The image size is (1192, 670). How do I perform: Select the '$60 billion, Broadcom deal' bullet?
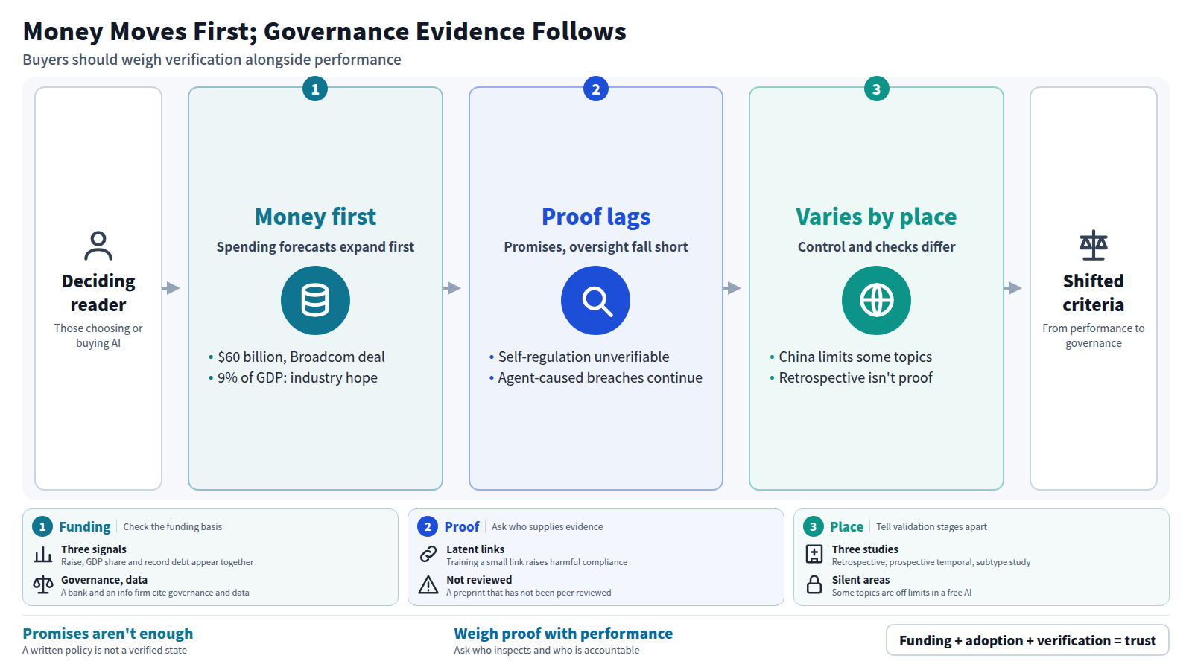(x=297, y=357)
